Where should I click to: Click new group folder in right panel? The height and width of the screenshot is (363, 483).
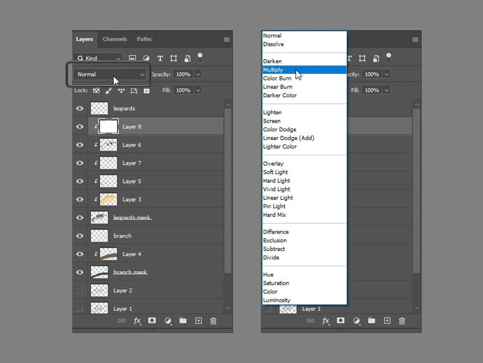click(371, 320)
